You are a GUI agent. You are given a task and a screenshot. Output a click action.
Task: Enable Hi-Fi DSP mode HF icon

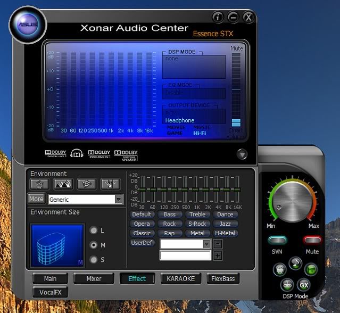point(311,270)
